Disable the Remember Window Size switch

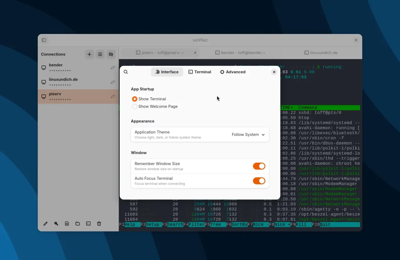click(259, 166)
